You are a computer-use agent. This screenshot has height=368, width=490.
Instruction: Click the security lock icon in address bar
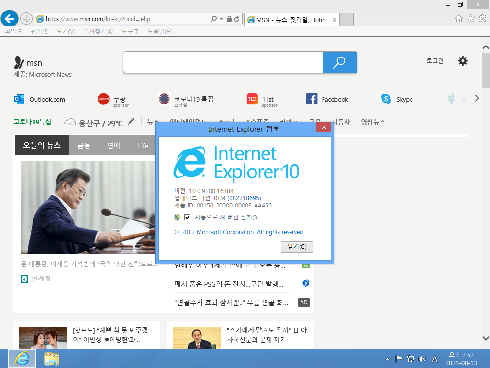pyautogui.click(x=229, y=19)
